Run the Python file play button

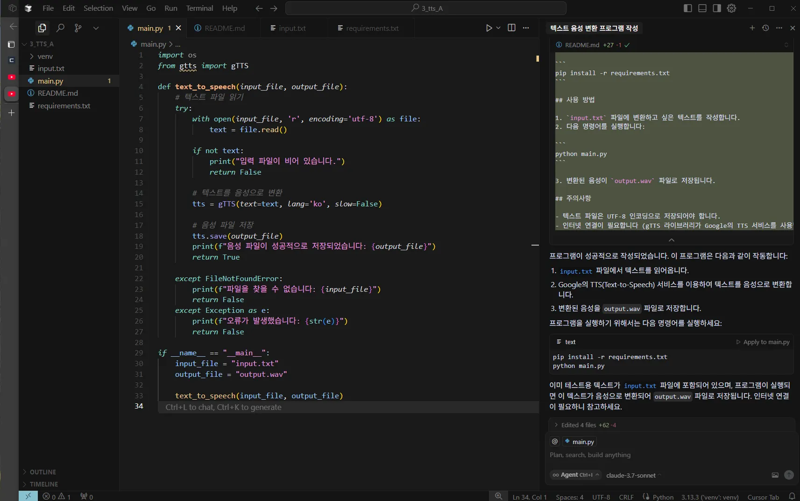[488, 28]
